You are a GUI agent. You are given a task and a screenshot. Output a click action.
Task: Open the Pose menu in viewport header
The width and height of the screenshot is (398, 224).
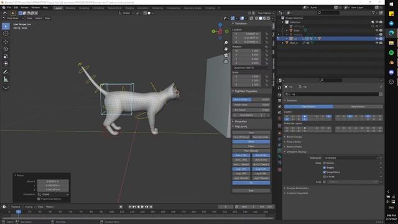point(47,18)
